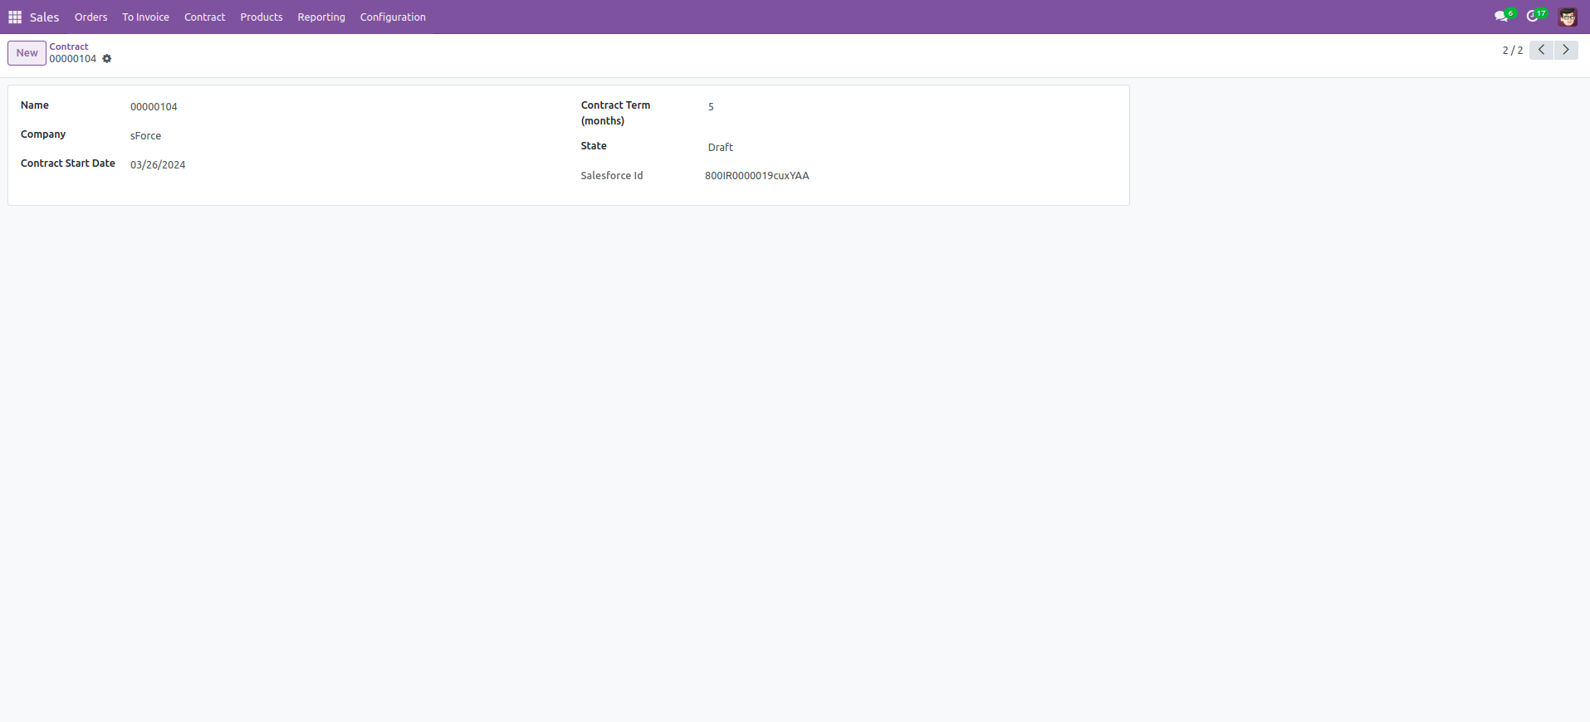Open the chat messages icon

(1502, 17)
